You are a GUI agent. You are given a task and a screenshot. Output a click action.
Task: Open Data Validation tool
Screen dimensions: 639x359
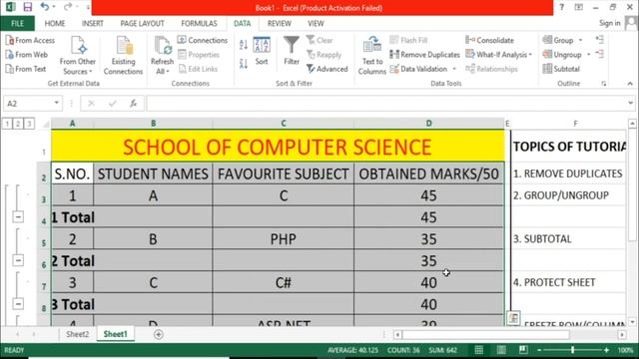click(418, 69)
